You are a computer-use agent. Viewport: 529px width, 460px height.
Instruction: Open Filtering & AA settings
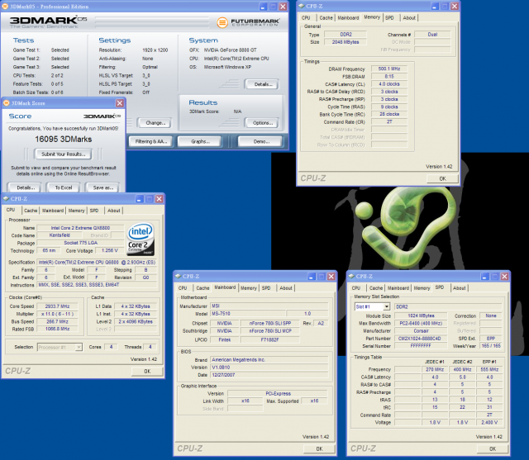pyautogui.click(x=150, y=141)
